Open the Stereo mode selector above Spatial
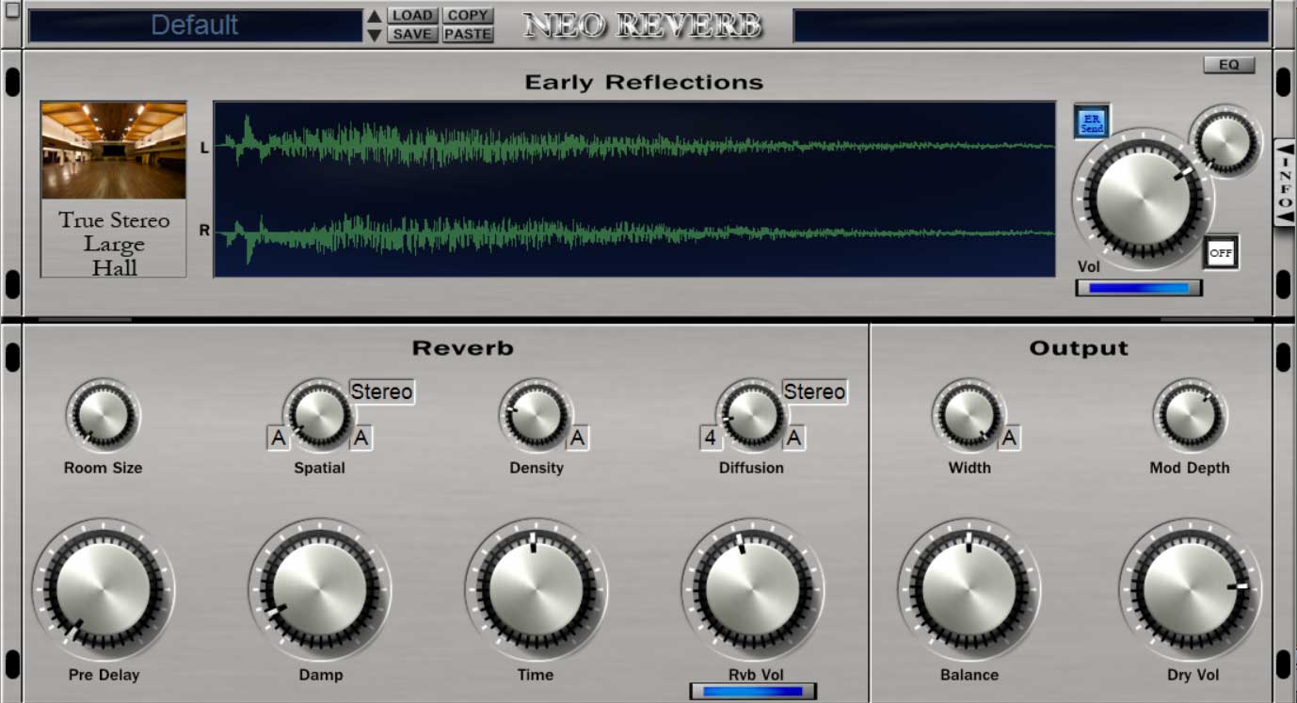The height and width of the screenshot is (703, 1297). pos(381,391)
